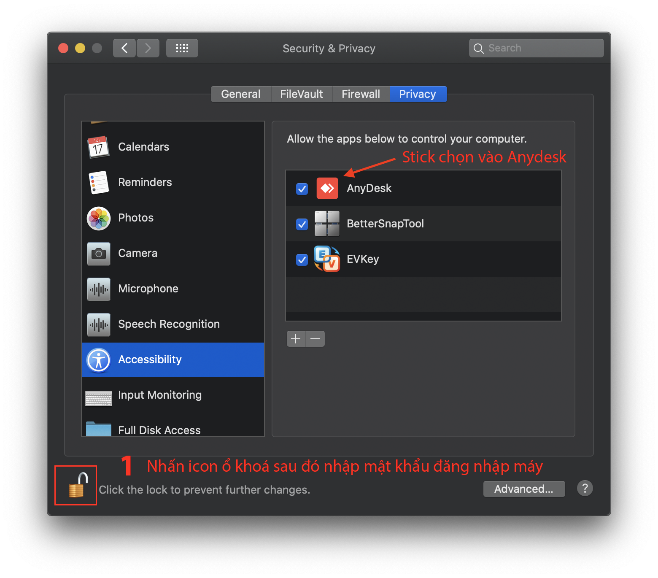Switch to the Firewall tab
658x578 pixels.
pos(361,94)
